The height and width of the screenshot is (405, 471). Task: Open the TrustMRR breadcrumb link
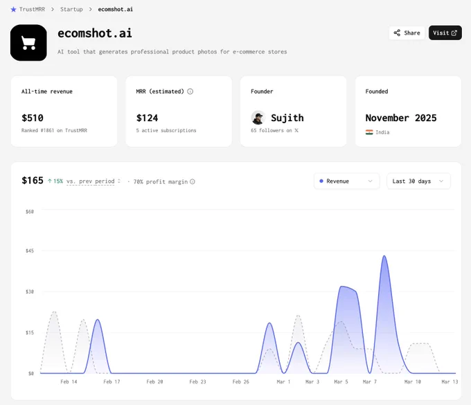(32, 9)
